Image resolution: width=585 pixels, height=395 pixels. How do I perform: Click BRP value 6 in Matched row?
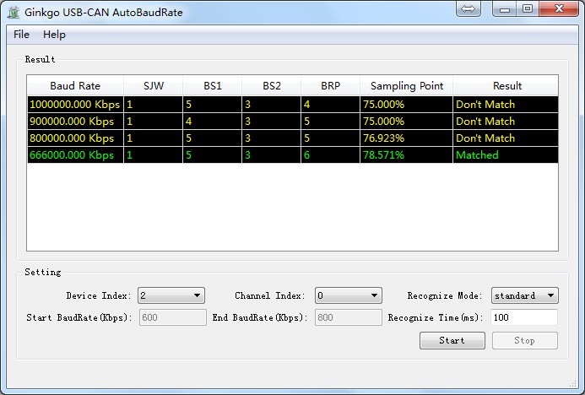point(330,154)
